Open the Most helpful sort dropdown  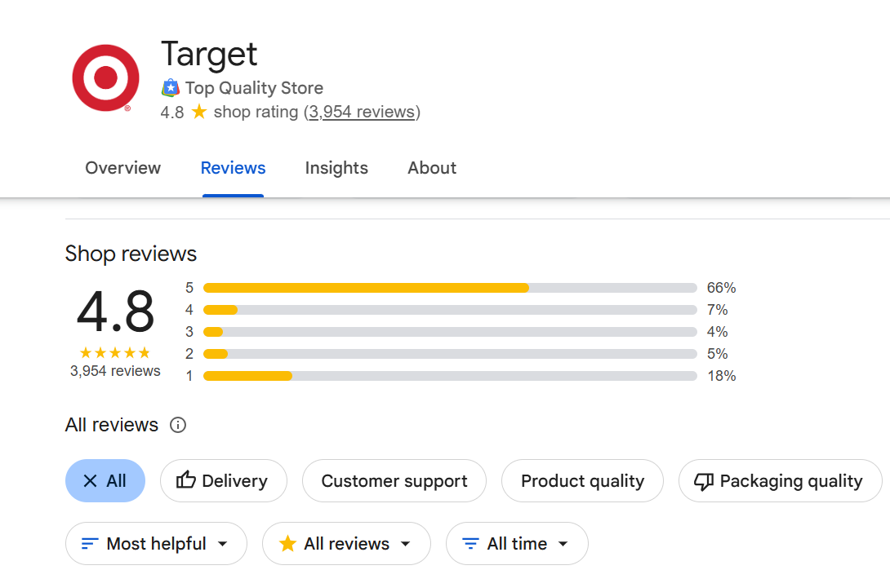click(156, 543)
